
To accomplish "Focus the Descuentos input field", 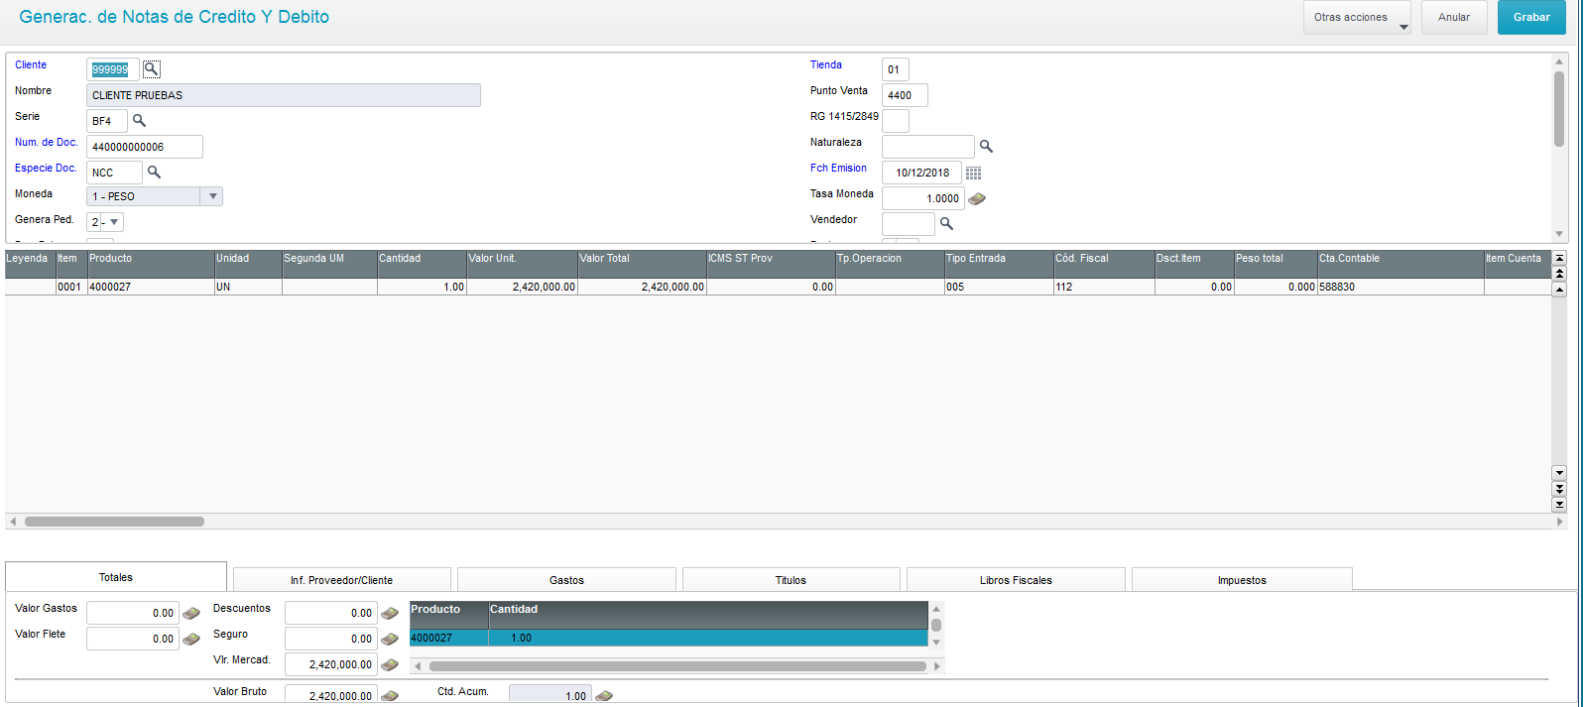I will tap(331, 613).
